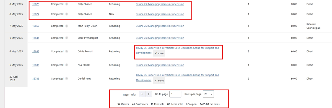Click status dot for order 15846
Viewport: 332px width, 108px height.
coord(66,38)
